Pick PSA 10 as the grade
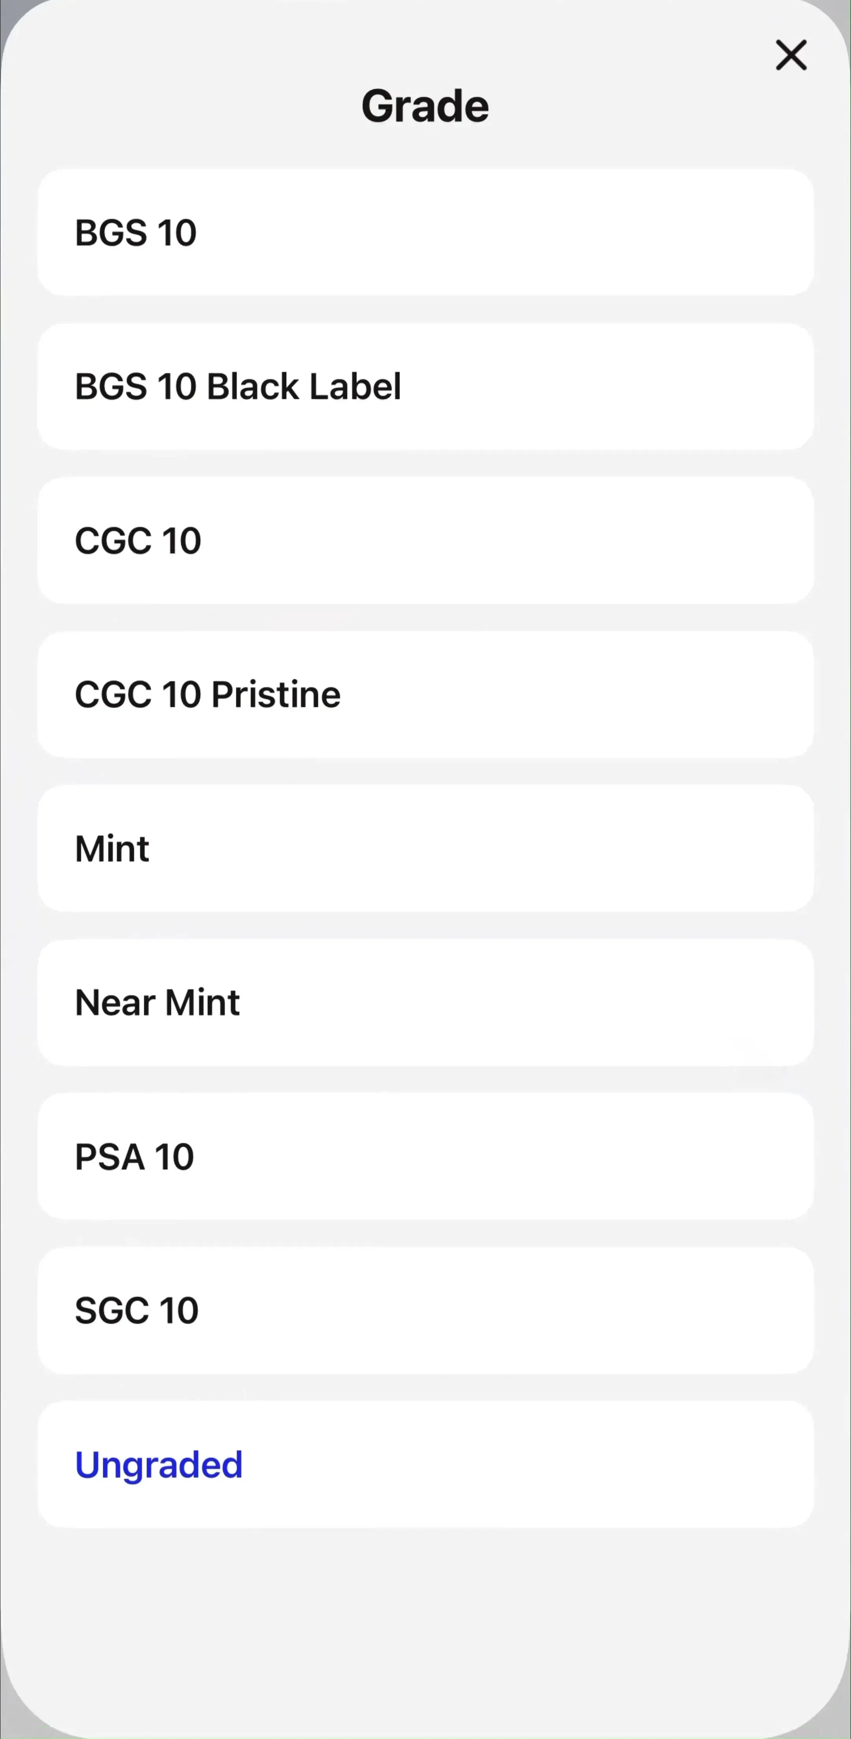Screen dimensions: 851x1739 tap(425, 1156)
